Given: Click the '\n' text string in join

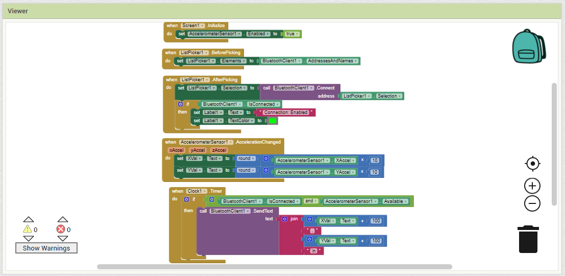Looking at the screenshot, I should pos(313,251).
